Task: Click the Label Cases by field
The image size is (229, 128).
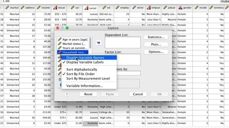Action: point(128,73)
